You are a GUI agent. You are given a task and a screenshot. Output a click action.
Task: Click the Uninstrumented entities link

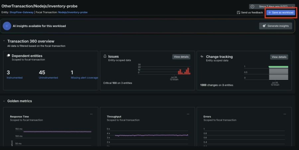coord(49,78)
